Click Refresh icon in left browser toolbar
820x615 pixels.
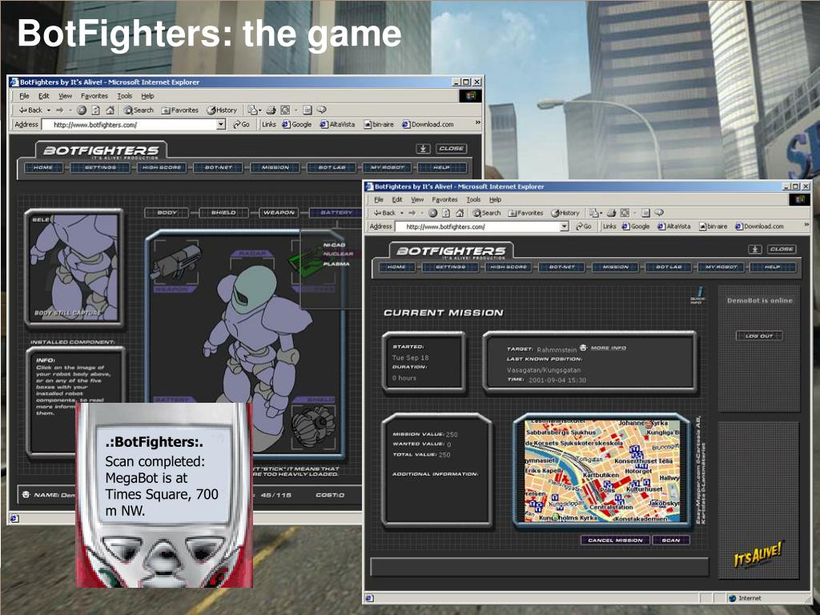coord(96,111)
